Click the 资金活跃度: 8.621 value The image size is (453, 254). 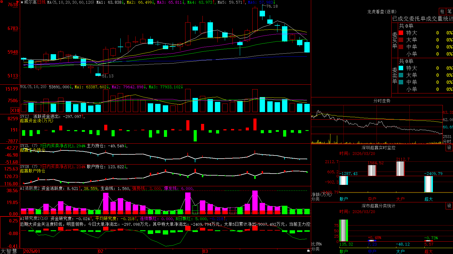(60, 188)
